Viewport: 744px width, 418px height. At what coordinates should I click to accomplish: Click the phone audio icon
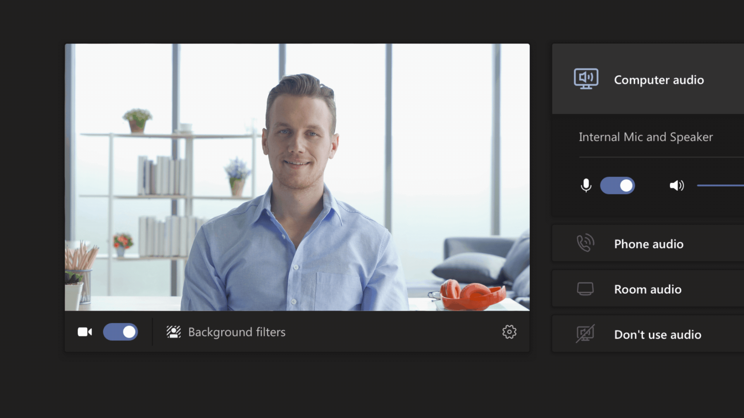click(x=584, y=243)
